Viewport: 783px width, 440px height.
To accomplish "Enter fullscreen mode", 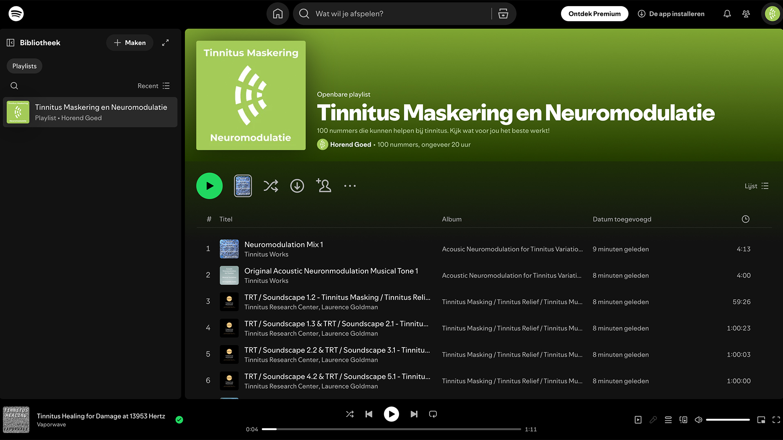I will (776, 420).
